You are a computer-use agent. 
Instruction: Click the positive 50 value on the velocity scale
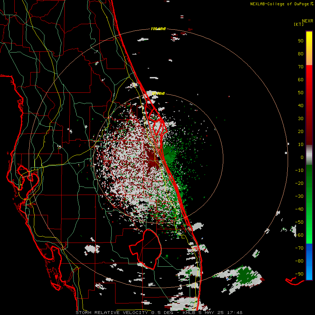click(x=301, y=93)
